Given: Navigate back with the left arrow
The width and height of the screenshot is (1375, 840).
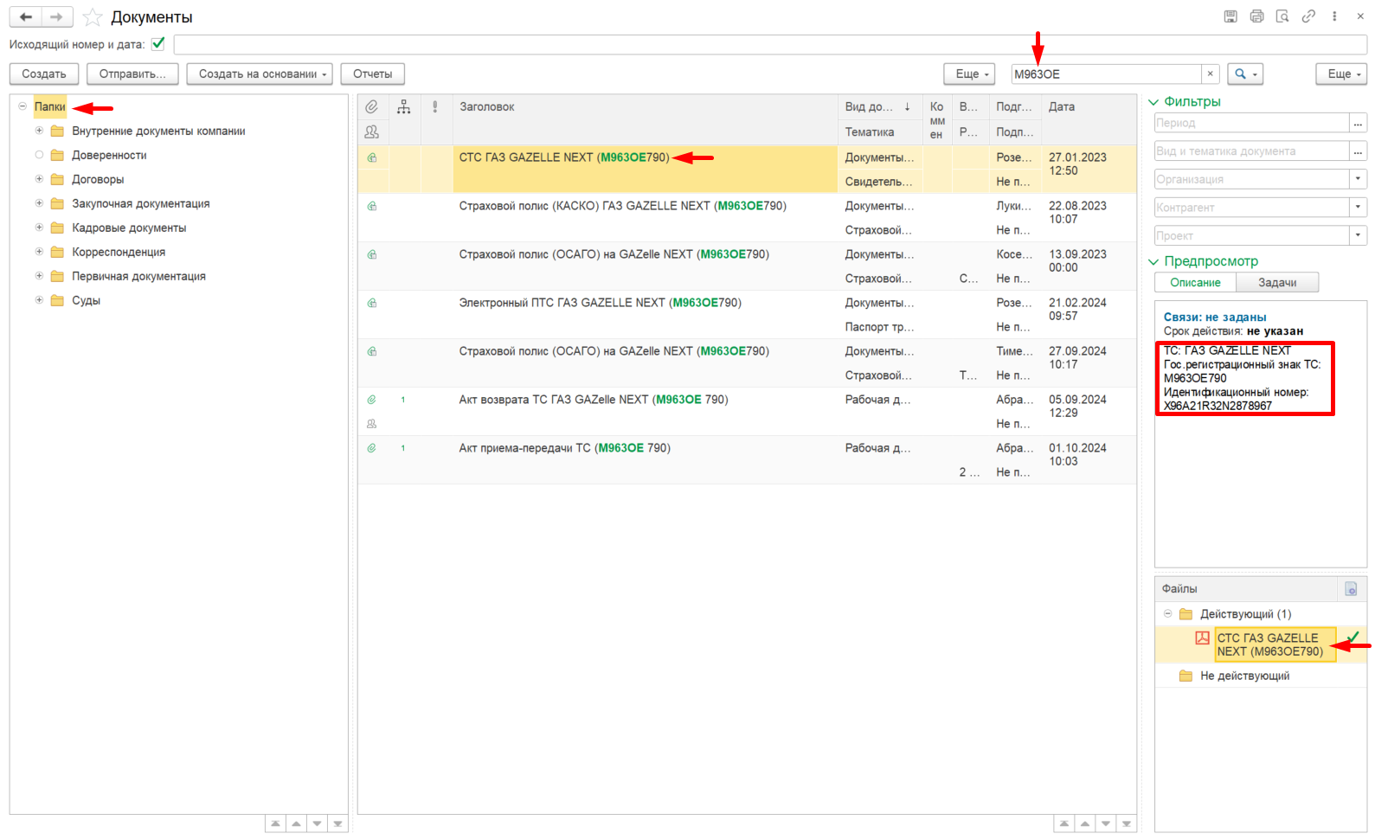Looking at the screenshot, I should (26, 16).
